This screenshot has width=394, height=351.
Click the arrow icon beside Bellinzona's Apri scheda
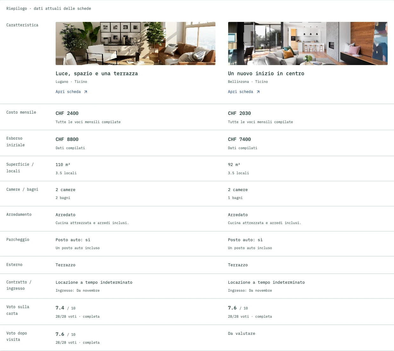click(x=258, y=92)
